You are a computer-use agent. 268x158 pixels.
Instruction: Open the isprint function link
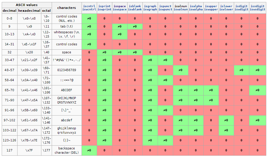(x=105, y=6)
